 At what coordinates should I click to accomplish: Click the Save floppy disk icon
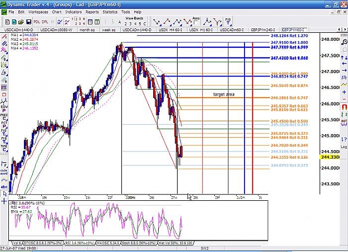pos(28,22)
